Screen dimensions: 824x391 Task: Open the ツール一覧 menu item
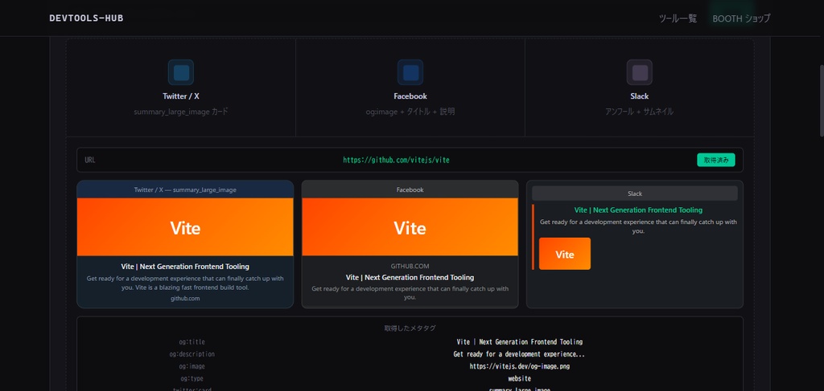pos(678,18)
